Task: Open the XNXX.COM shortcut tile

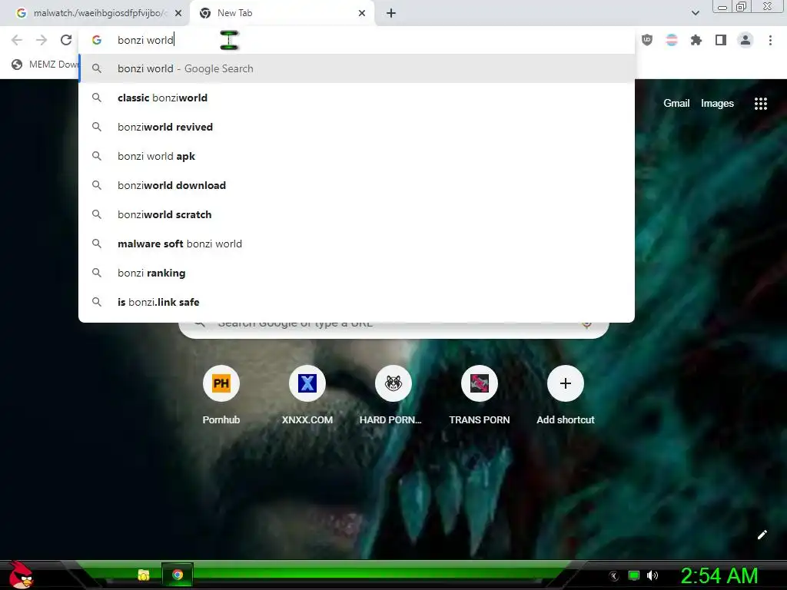Action: point(307,396)
